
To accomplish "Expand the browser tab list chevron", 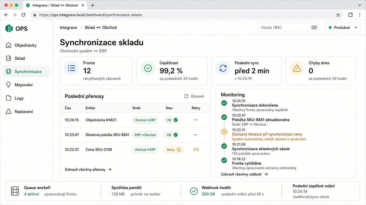I will click(x=360, y=5).
